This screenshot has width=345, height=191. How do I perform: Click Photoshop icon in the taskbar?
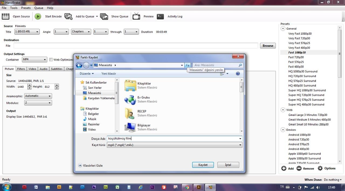pos(82,187)
